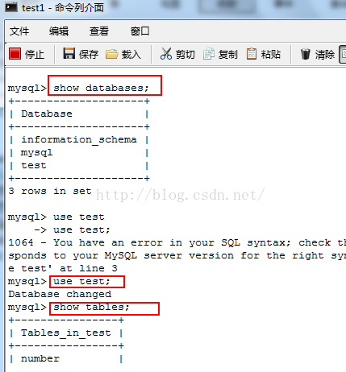This screenshot has height=372, width=346.
Task: Click the 保存 text label in toolbar
Action: [x=89, y=55]
